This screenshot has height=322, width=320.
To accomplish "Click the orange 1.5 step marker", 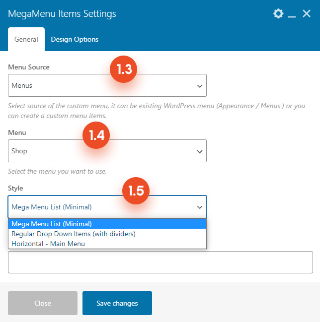I will pos(136,191).
